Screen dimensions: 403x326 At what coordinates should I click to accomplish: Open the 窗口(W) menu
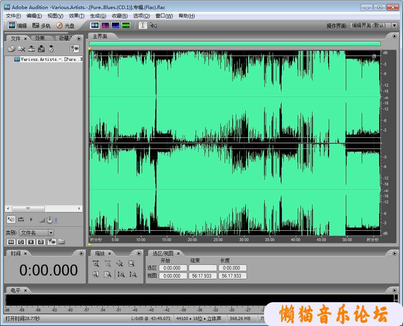pos(164,16)
